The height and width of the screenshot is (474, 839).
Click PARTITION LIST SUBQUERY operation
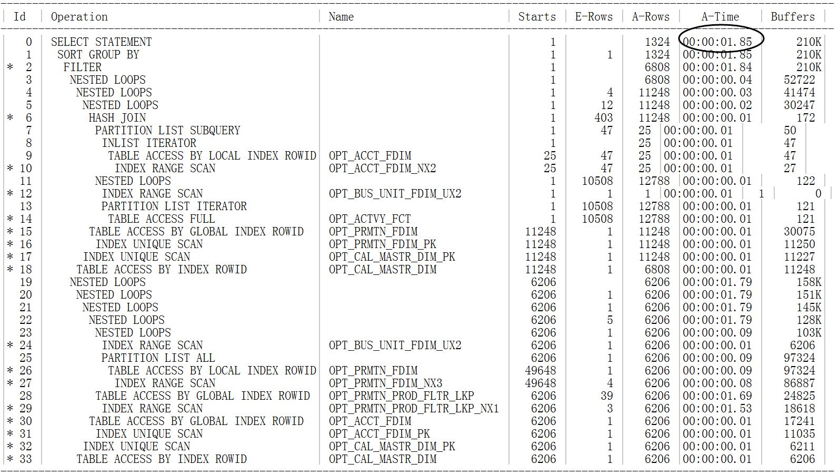point(168,131)
